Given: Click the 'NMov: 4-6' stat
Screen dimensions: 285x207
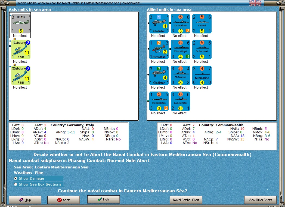Looking at the screenshot, I should (x=262, y=132).
